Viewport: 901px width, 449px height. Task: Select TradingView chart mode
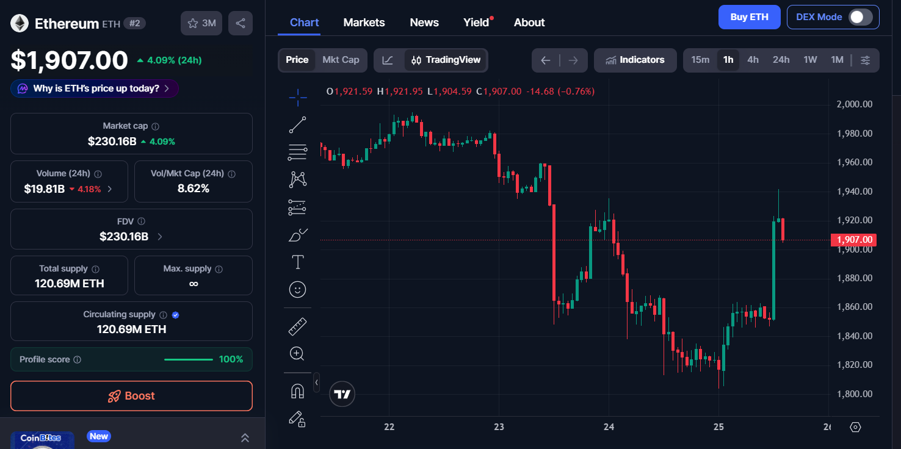[x=446, y=60]
